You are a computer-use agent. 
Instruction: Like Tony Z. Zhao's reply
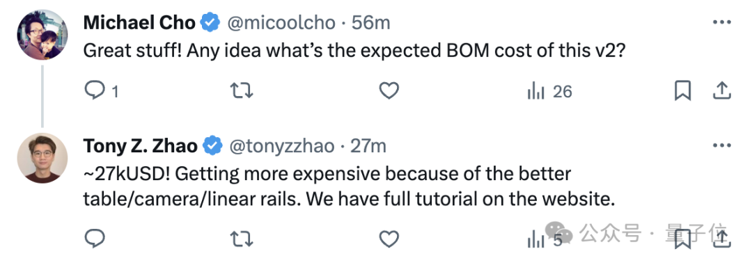tap(389, 238)
